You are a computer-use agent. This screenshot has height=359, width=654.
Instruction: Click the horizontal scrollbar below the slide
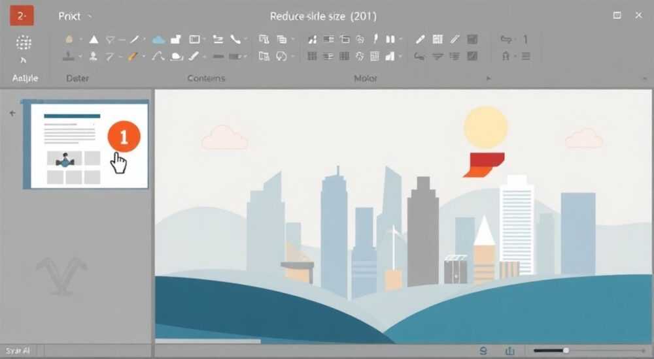click(x=208, y=341)
